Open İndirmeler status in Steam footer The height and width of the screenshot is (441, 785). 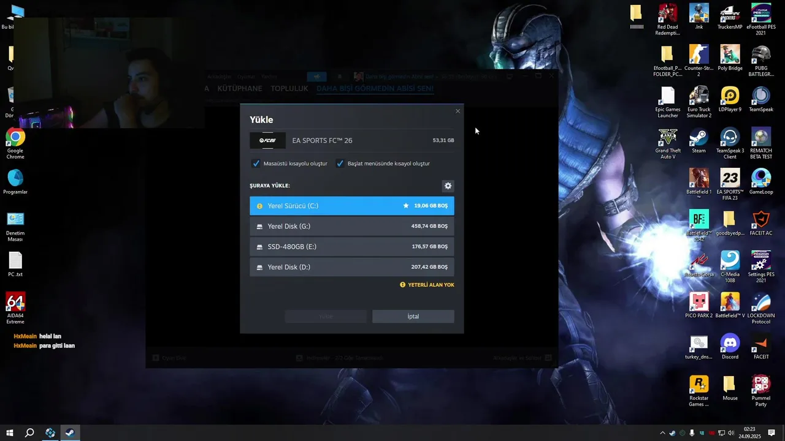click(x=339, y=358)
